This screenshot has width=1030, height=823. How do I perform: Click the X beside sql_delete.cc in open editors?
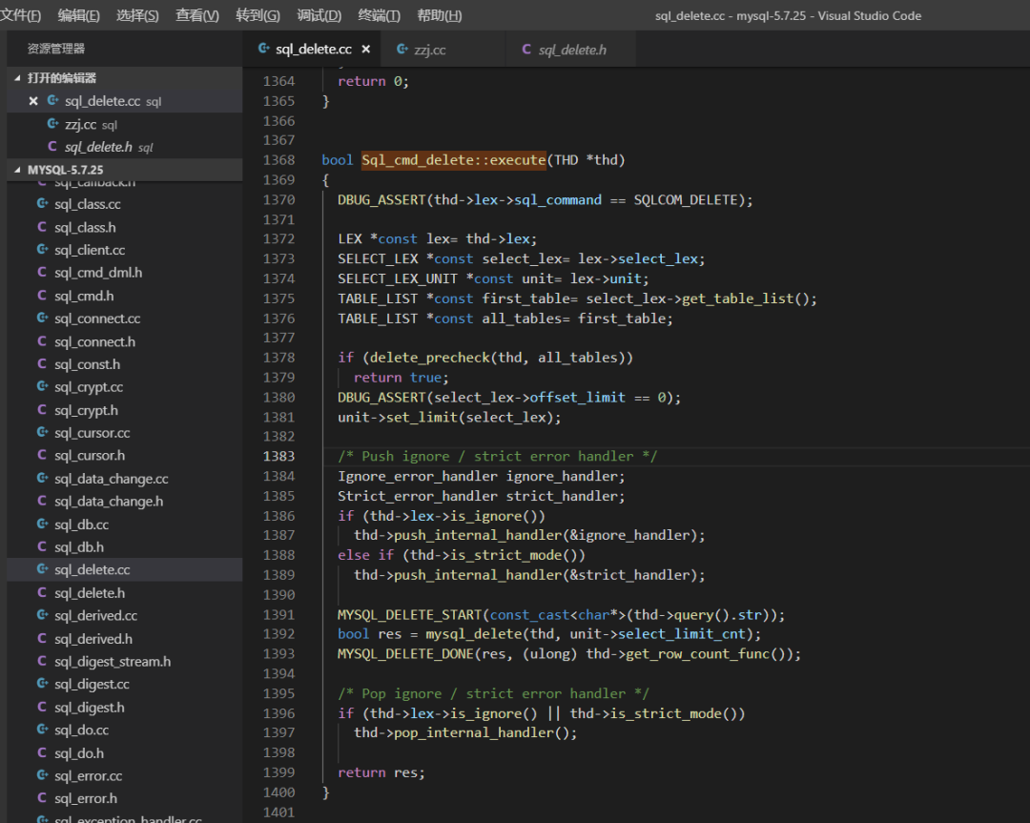(x=33, y=101)
